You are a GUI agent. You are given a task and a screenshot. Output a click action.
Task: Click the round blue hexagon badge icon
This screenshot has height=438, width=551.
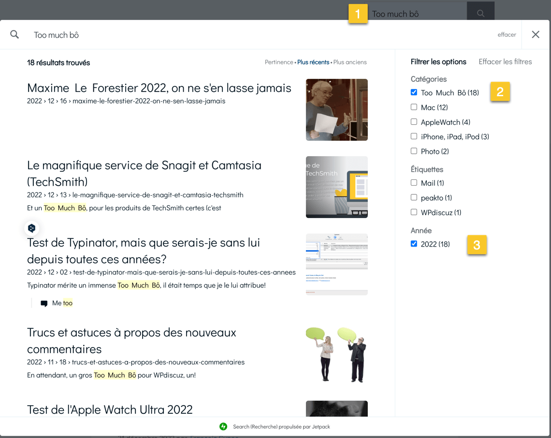31,228
